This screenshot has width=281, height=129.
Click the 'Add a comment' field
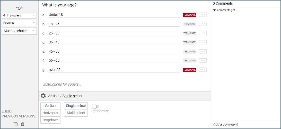point(246,124)
